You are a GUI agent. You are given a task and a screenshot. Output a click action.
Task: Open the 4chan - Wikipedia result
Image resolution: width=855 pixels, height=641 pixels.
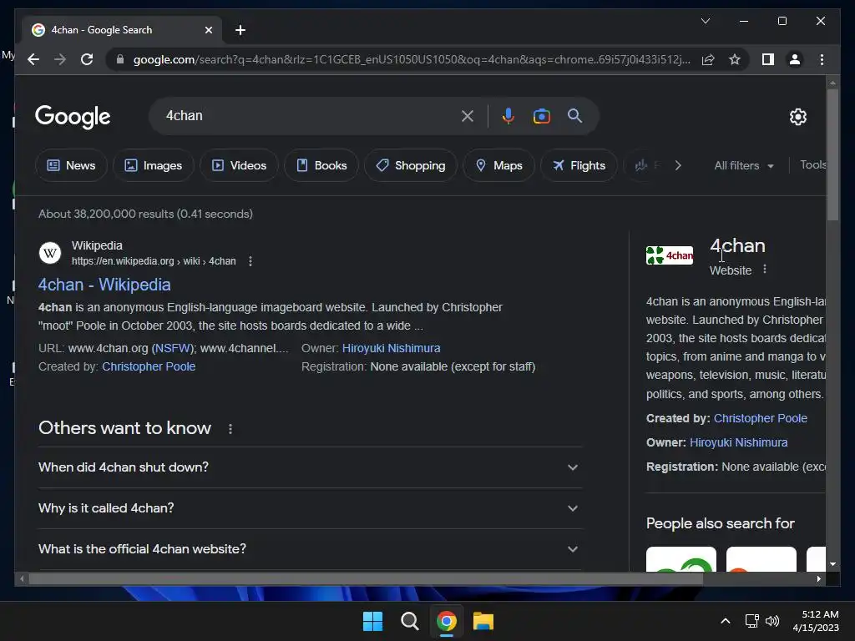pos(104,285)
